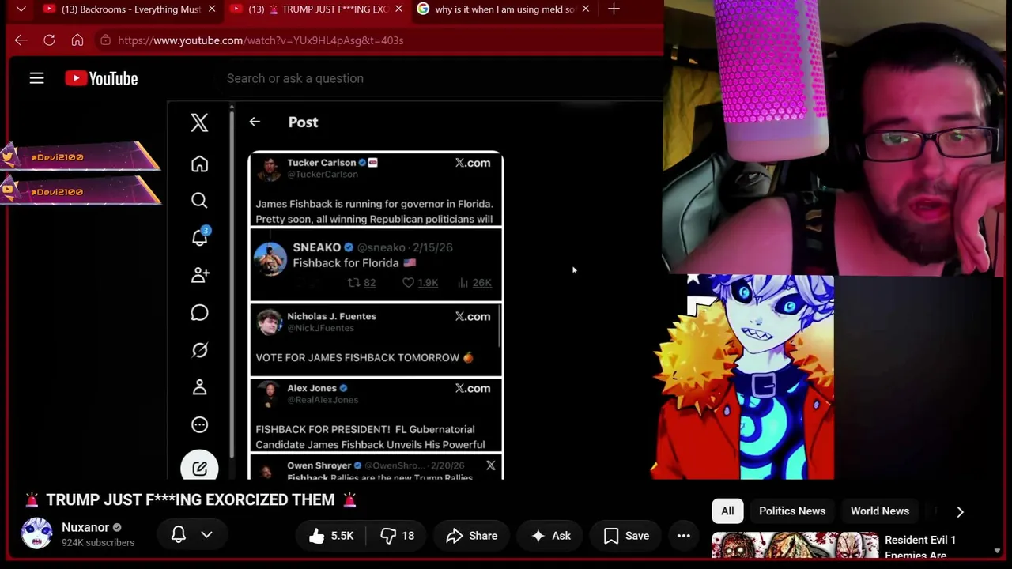The image size is (1012, 569).
Task: Click the page scrollbar down arrow
Action: point(997,551)
